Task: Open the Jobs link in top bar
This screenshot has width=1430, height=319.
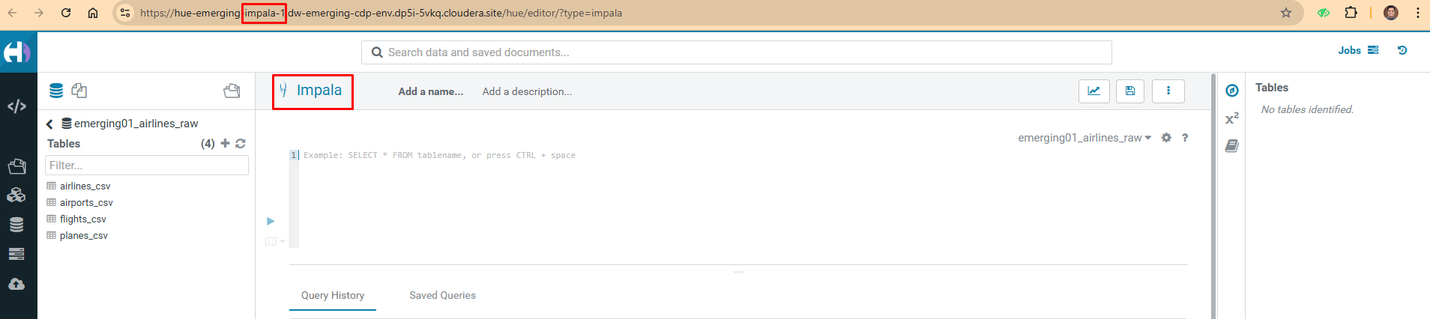Action: (1358, 50)
